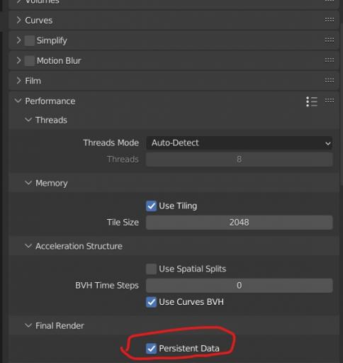This screenshot has height=363, width=343.
Task: Click the Motion Blur panel grip icon
Action: 330,60
